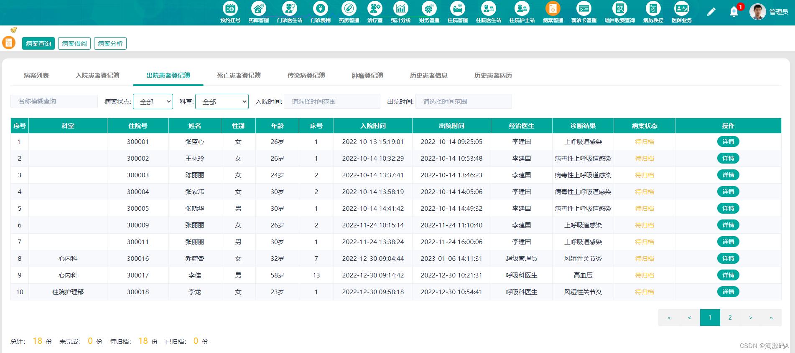Expand the 病案状态 dropdown

point(153,102)
